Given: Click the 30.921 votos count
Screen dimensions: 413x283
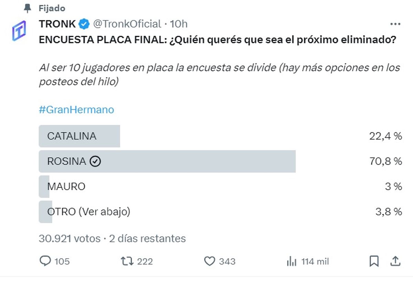Looking at the screenshot, I should pos(70,238).
